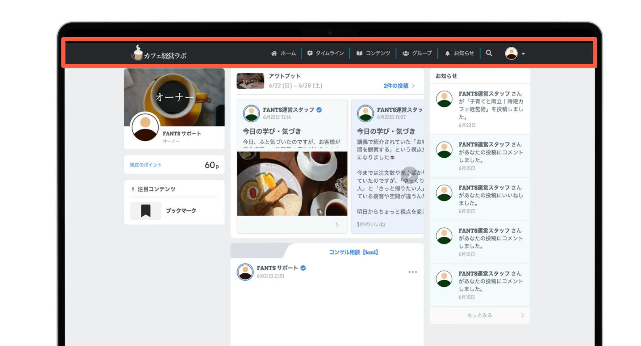Viewport: 641px width, 346px height.
Task: Click the カフェ経営ラボ coffee cup logo
Action: (x=159, y=53)
